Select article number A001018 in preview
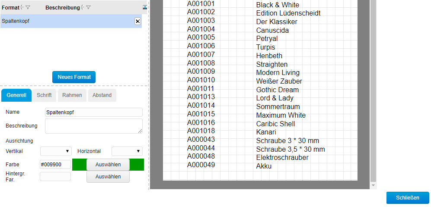Image resolution: width=431 pixels, height=209 pixels. (x=201, y=131)
